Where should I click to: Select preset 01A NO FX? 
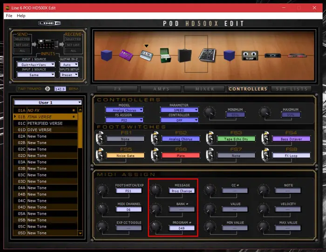(x=45, y=111)
